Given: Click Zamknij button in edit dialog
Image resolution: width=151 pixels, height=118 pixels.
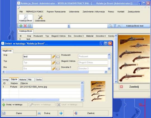Looking at the screenshot, I should pyautogui.click(x=91, y=113).
